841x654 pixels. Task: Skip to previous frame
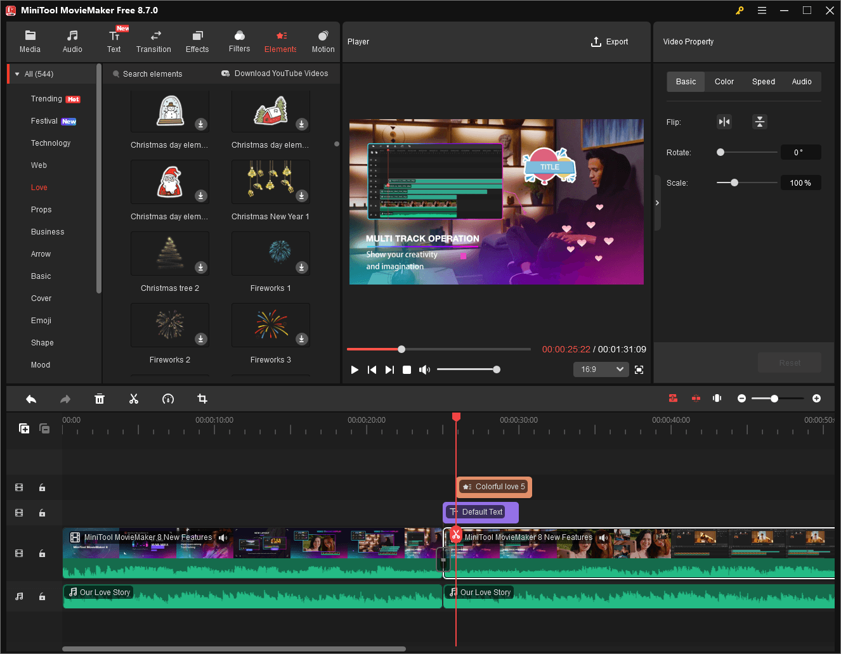(x=372, y=369)
